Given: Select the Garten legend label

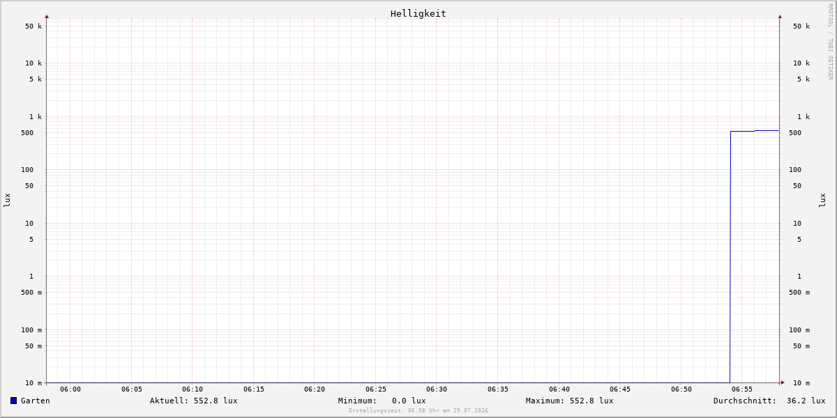Looking at the screenshot, I should 36,401.
